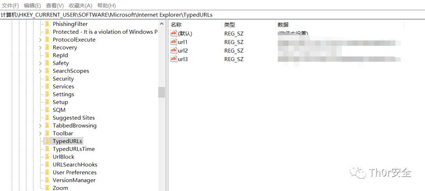Click the tree pane scrollbar thumb
The width and height of the screenshot is (425, 191).
click(x=162, y=92)
